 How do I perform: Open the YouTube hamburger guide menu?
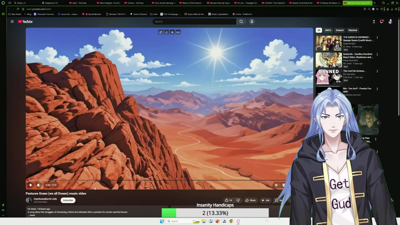click(12, 22)
